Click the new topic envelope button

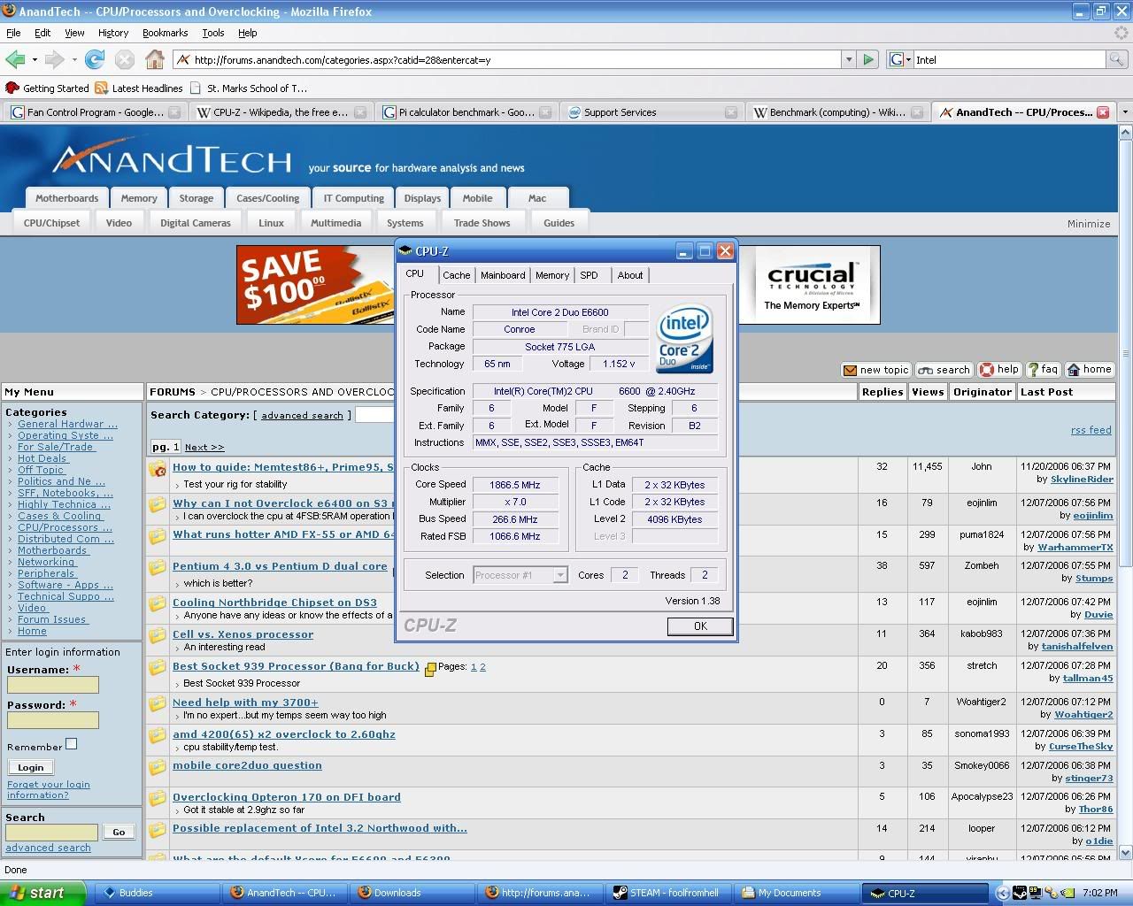[875, 370]
